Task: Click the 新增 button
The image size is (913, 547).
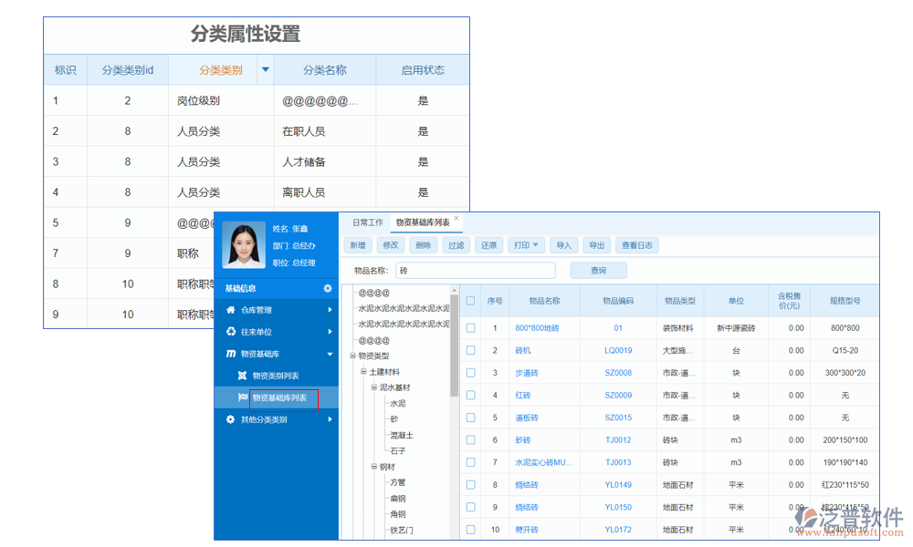Action: point(360,245)
